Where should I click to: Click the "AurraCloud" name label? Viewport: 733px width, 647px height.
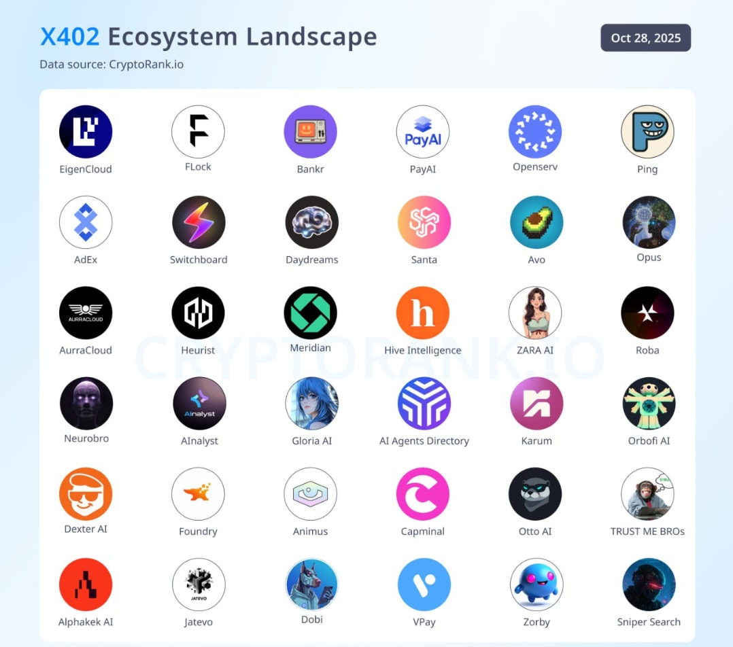click(x=86, y=351)
